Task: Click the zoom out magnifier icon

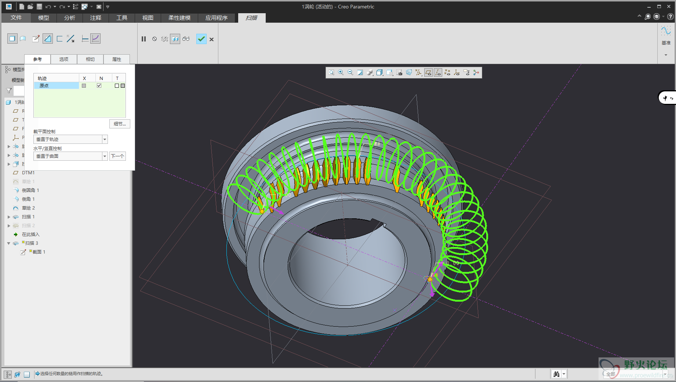Action: (x=350, y=73)
